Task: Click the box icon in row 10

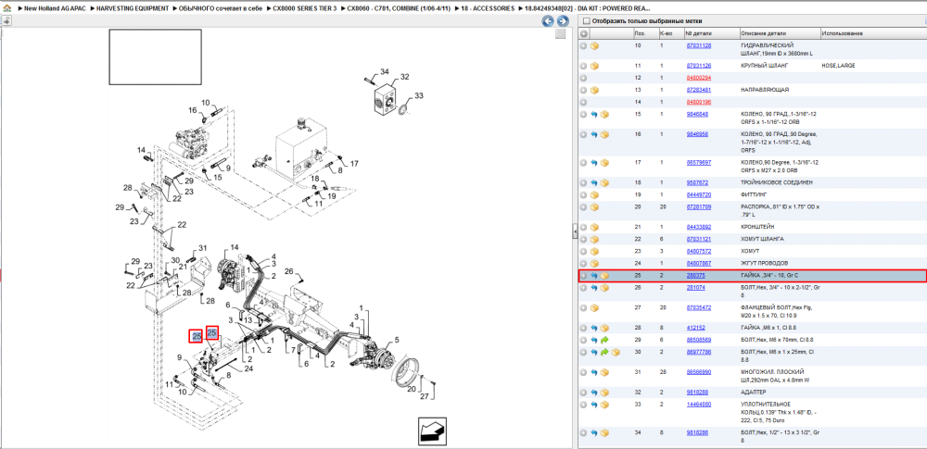Action: tap(595, 45)
